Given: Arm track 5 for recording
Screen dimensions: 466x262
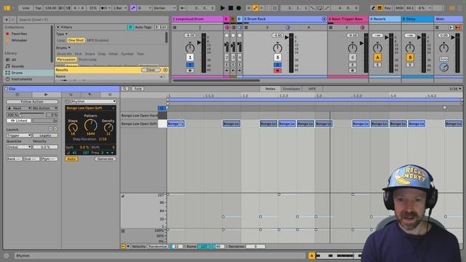Looking at the screenshot, I should pyautogui.click(x=277, y=71).
